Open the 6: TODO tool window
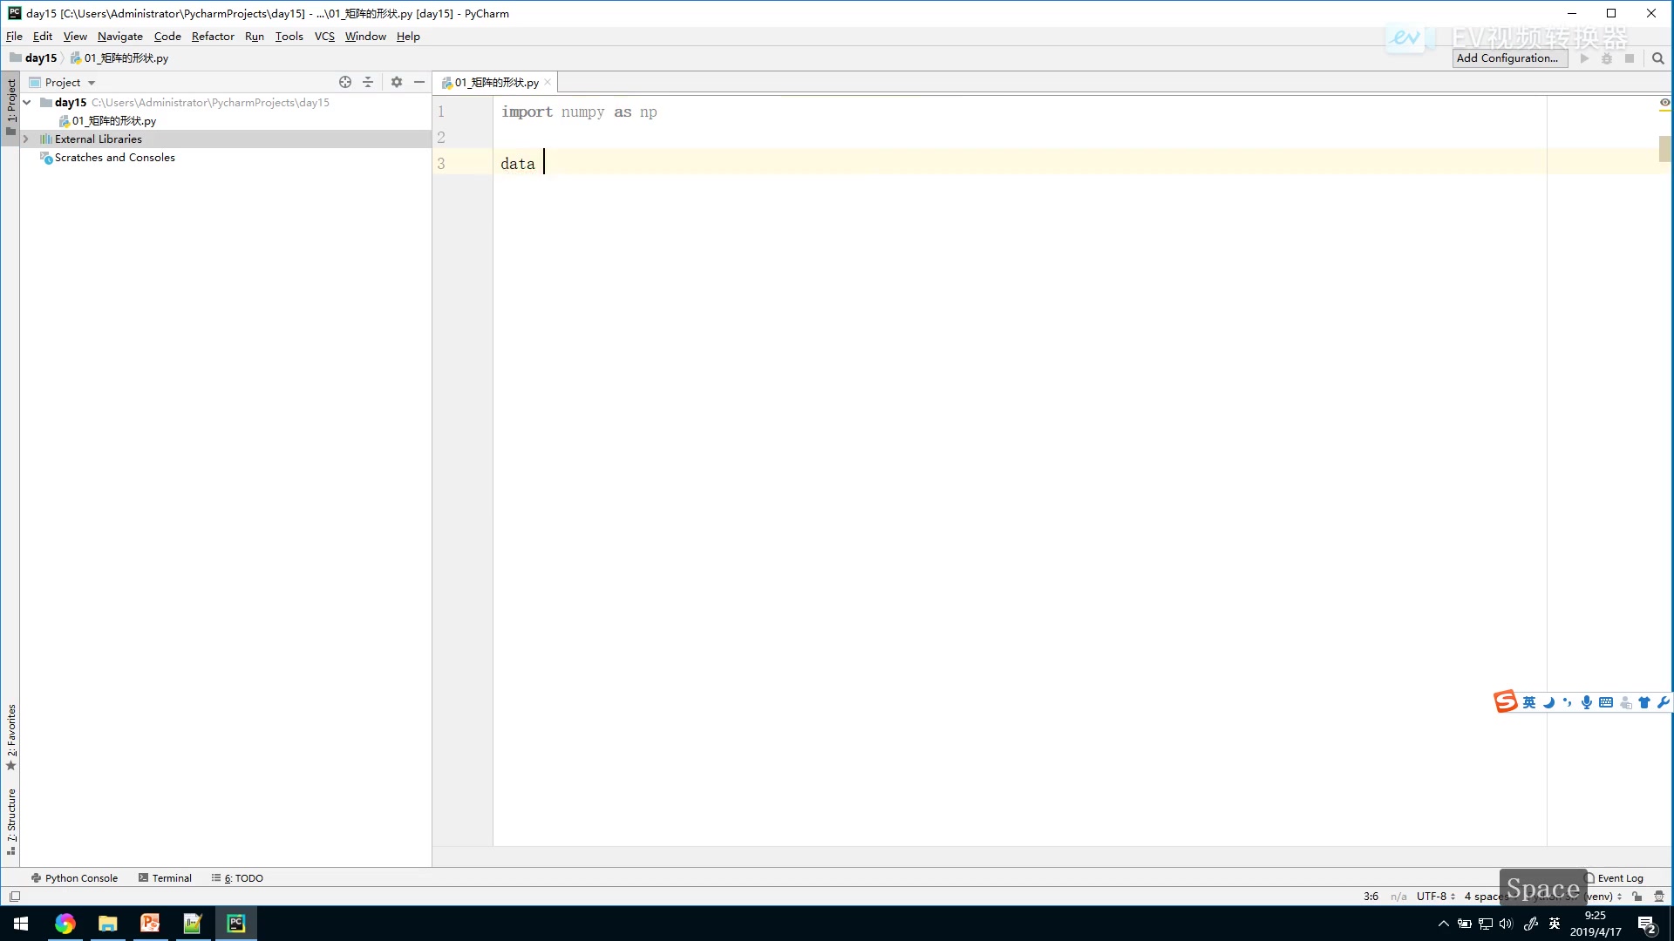Viewport: 1674px width, 941px height. point(237,877)
